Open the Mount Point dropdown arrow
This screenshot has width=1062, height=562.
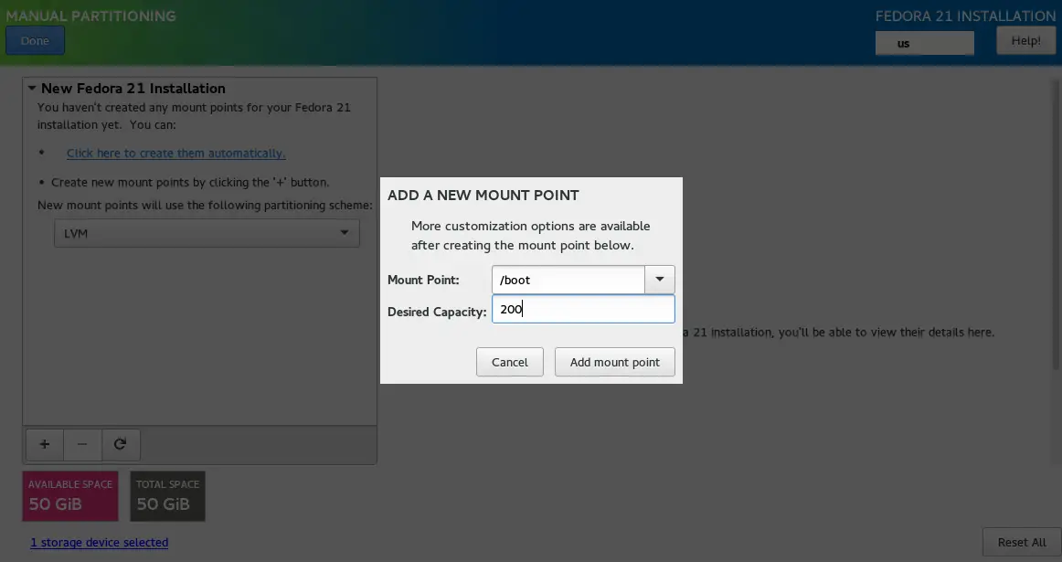(x=659, y=280)
